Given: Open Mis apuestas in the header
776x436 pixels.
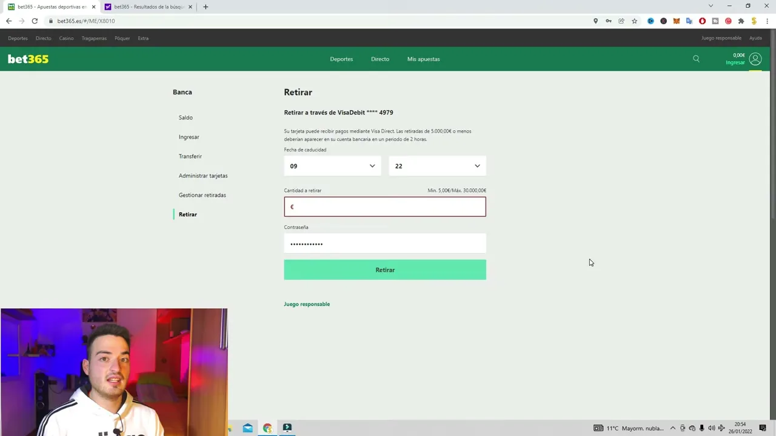Looking at the screenshot, I should (423, 59).
